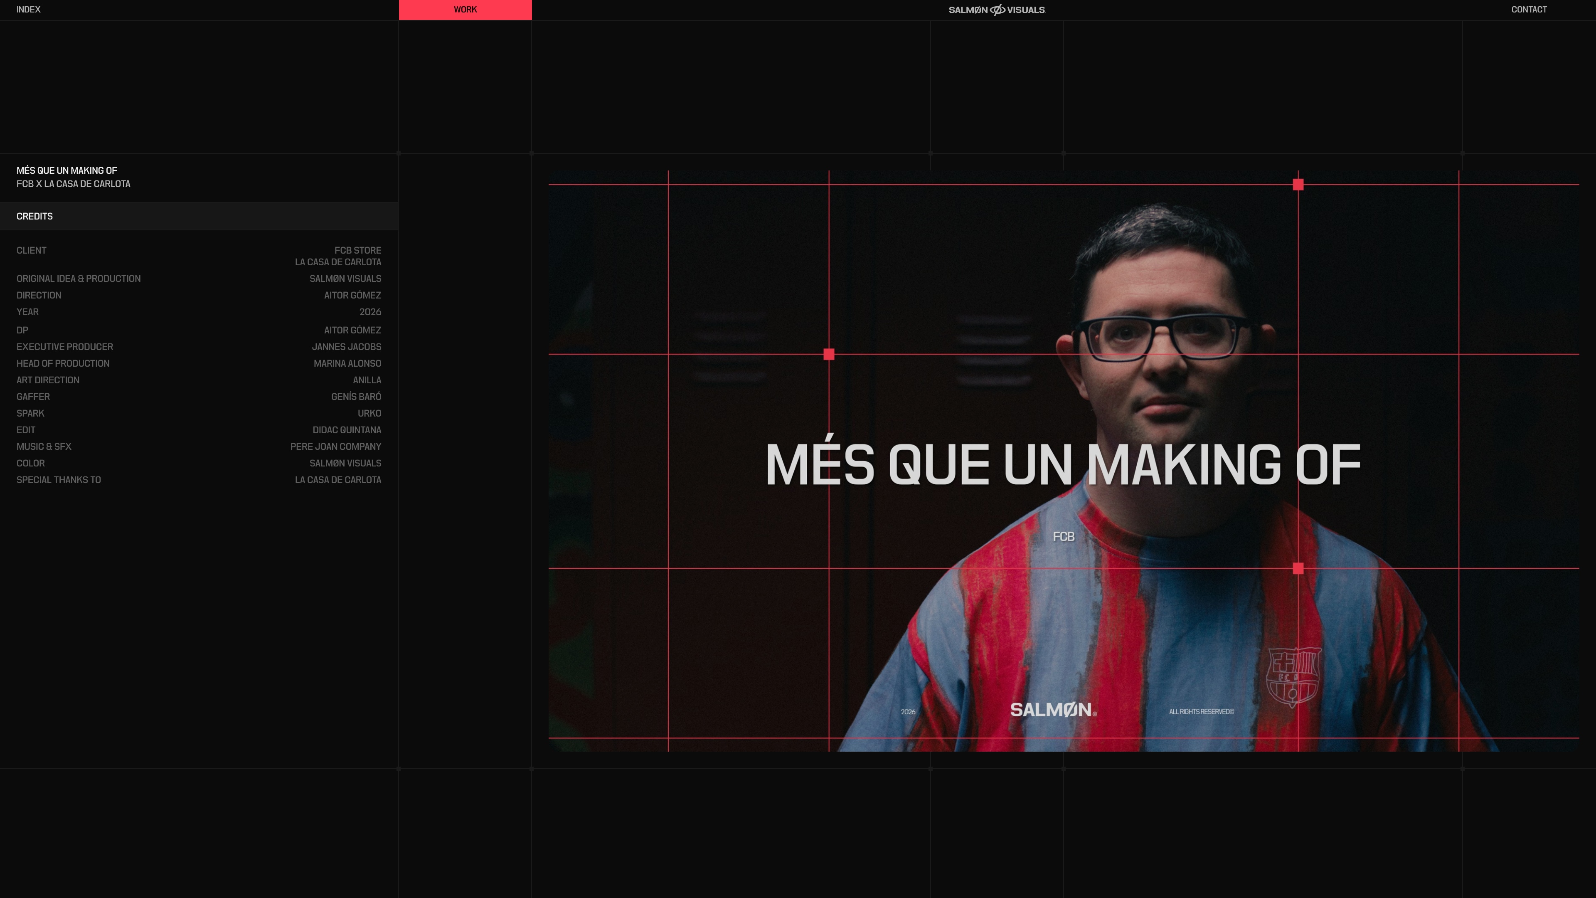Image resolution: width=1596 pixels, height=898 pixels.
Task: Toggle the CREDITS section header
Action: (199, 216)
